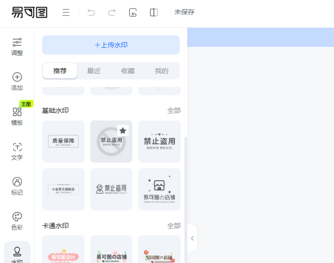Click the export icon next to redo
The width and height of the screenshot is (334, 263).
click(x=133, y=12)
